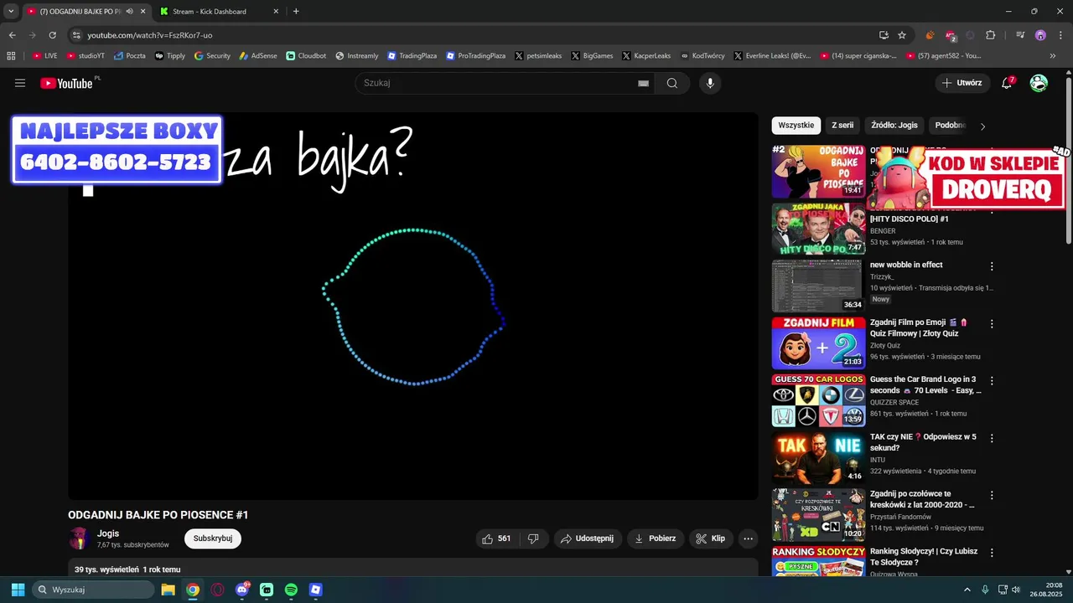Open File Explorer from the taskbar

[168, 590]
